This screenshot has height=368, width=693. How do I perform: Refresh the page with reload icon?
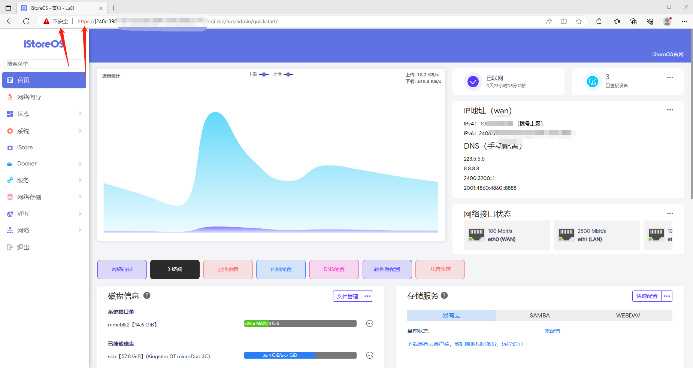pyautogui.click(x=26, y=21)
